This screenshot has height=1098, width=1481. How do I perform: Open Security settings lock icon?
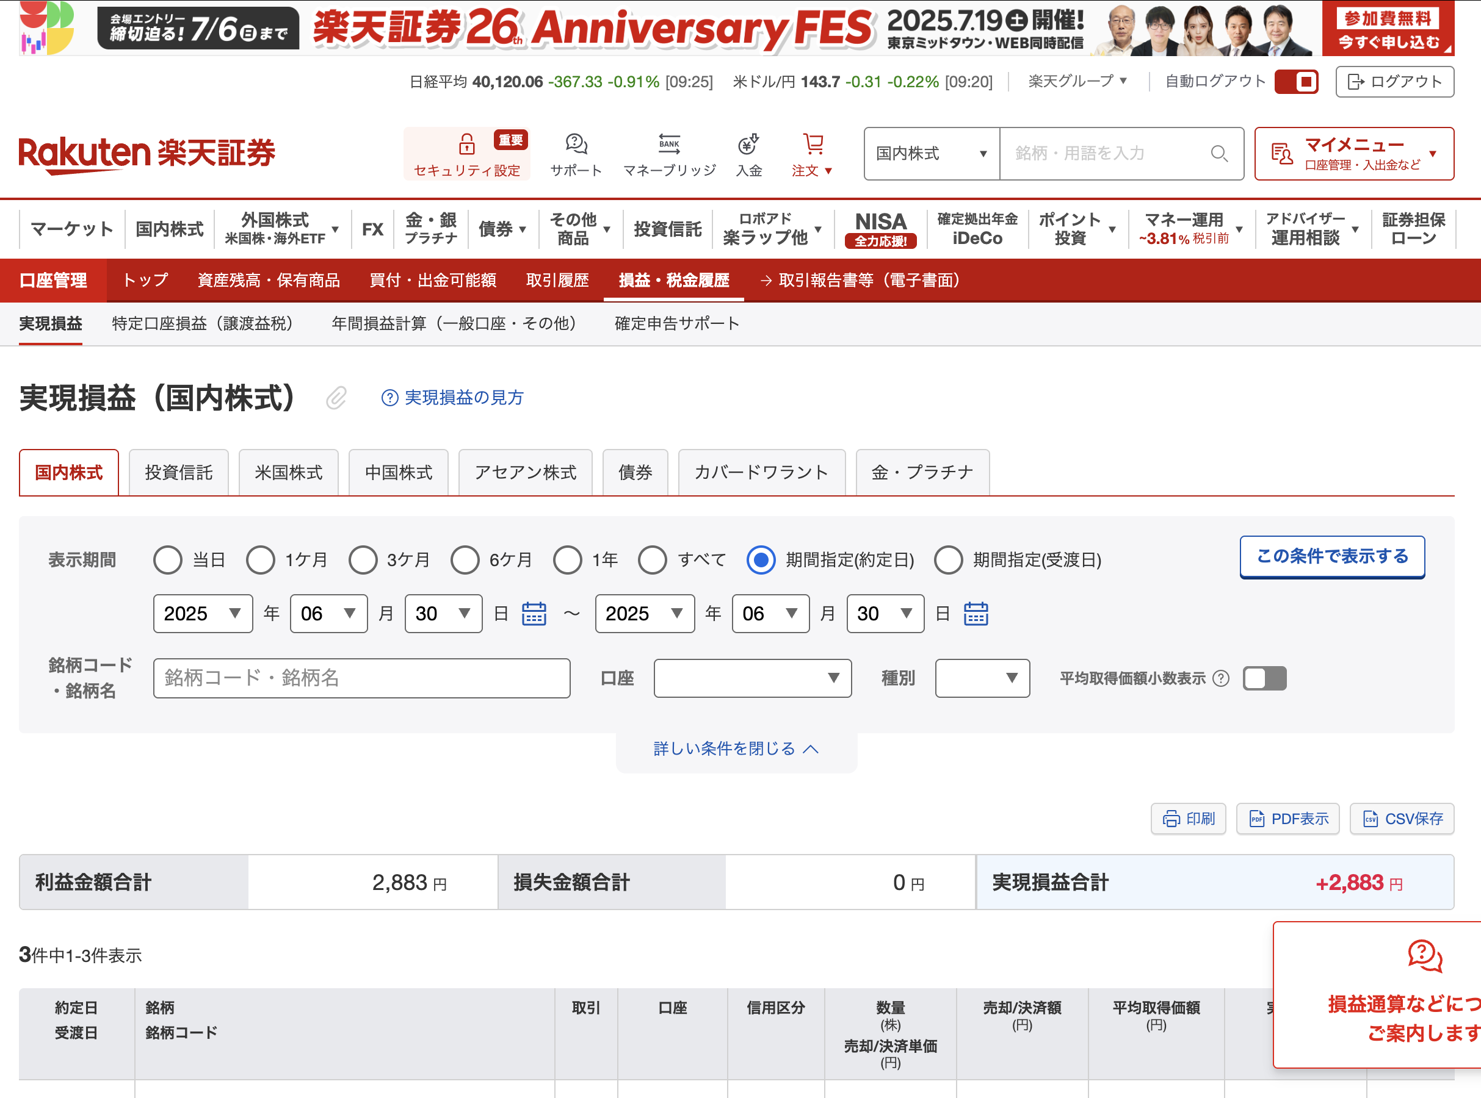(466, 143)
